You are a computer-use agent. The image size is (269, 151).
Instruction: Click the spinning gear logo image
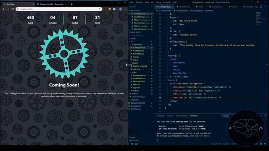coord(64,54)
